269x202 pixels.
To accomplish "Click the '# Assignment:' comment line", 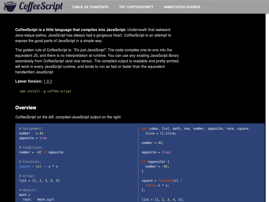I will pyautogui.click(x=31, y=128).
